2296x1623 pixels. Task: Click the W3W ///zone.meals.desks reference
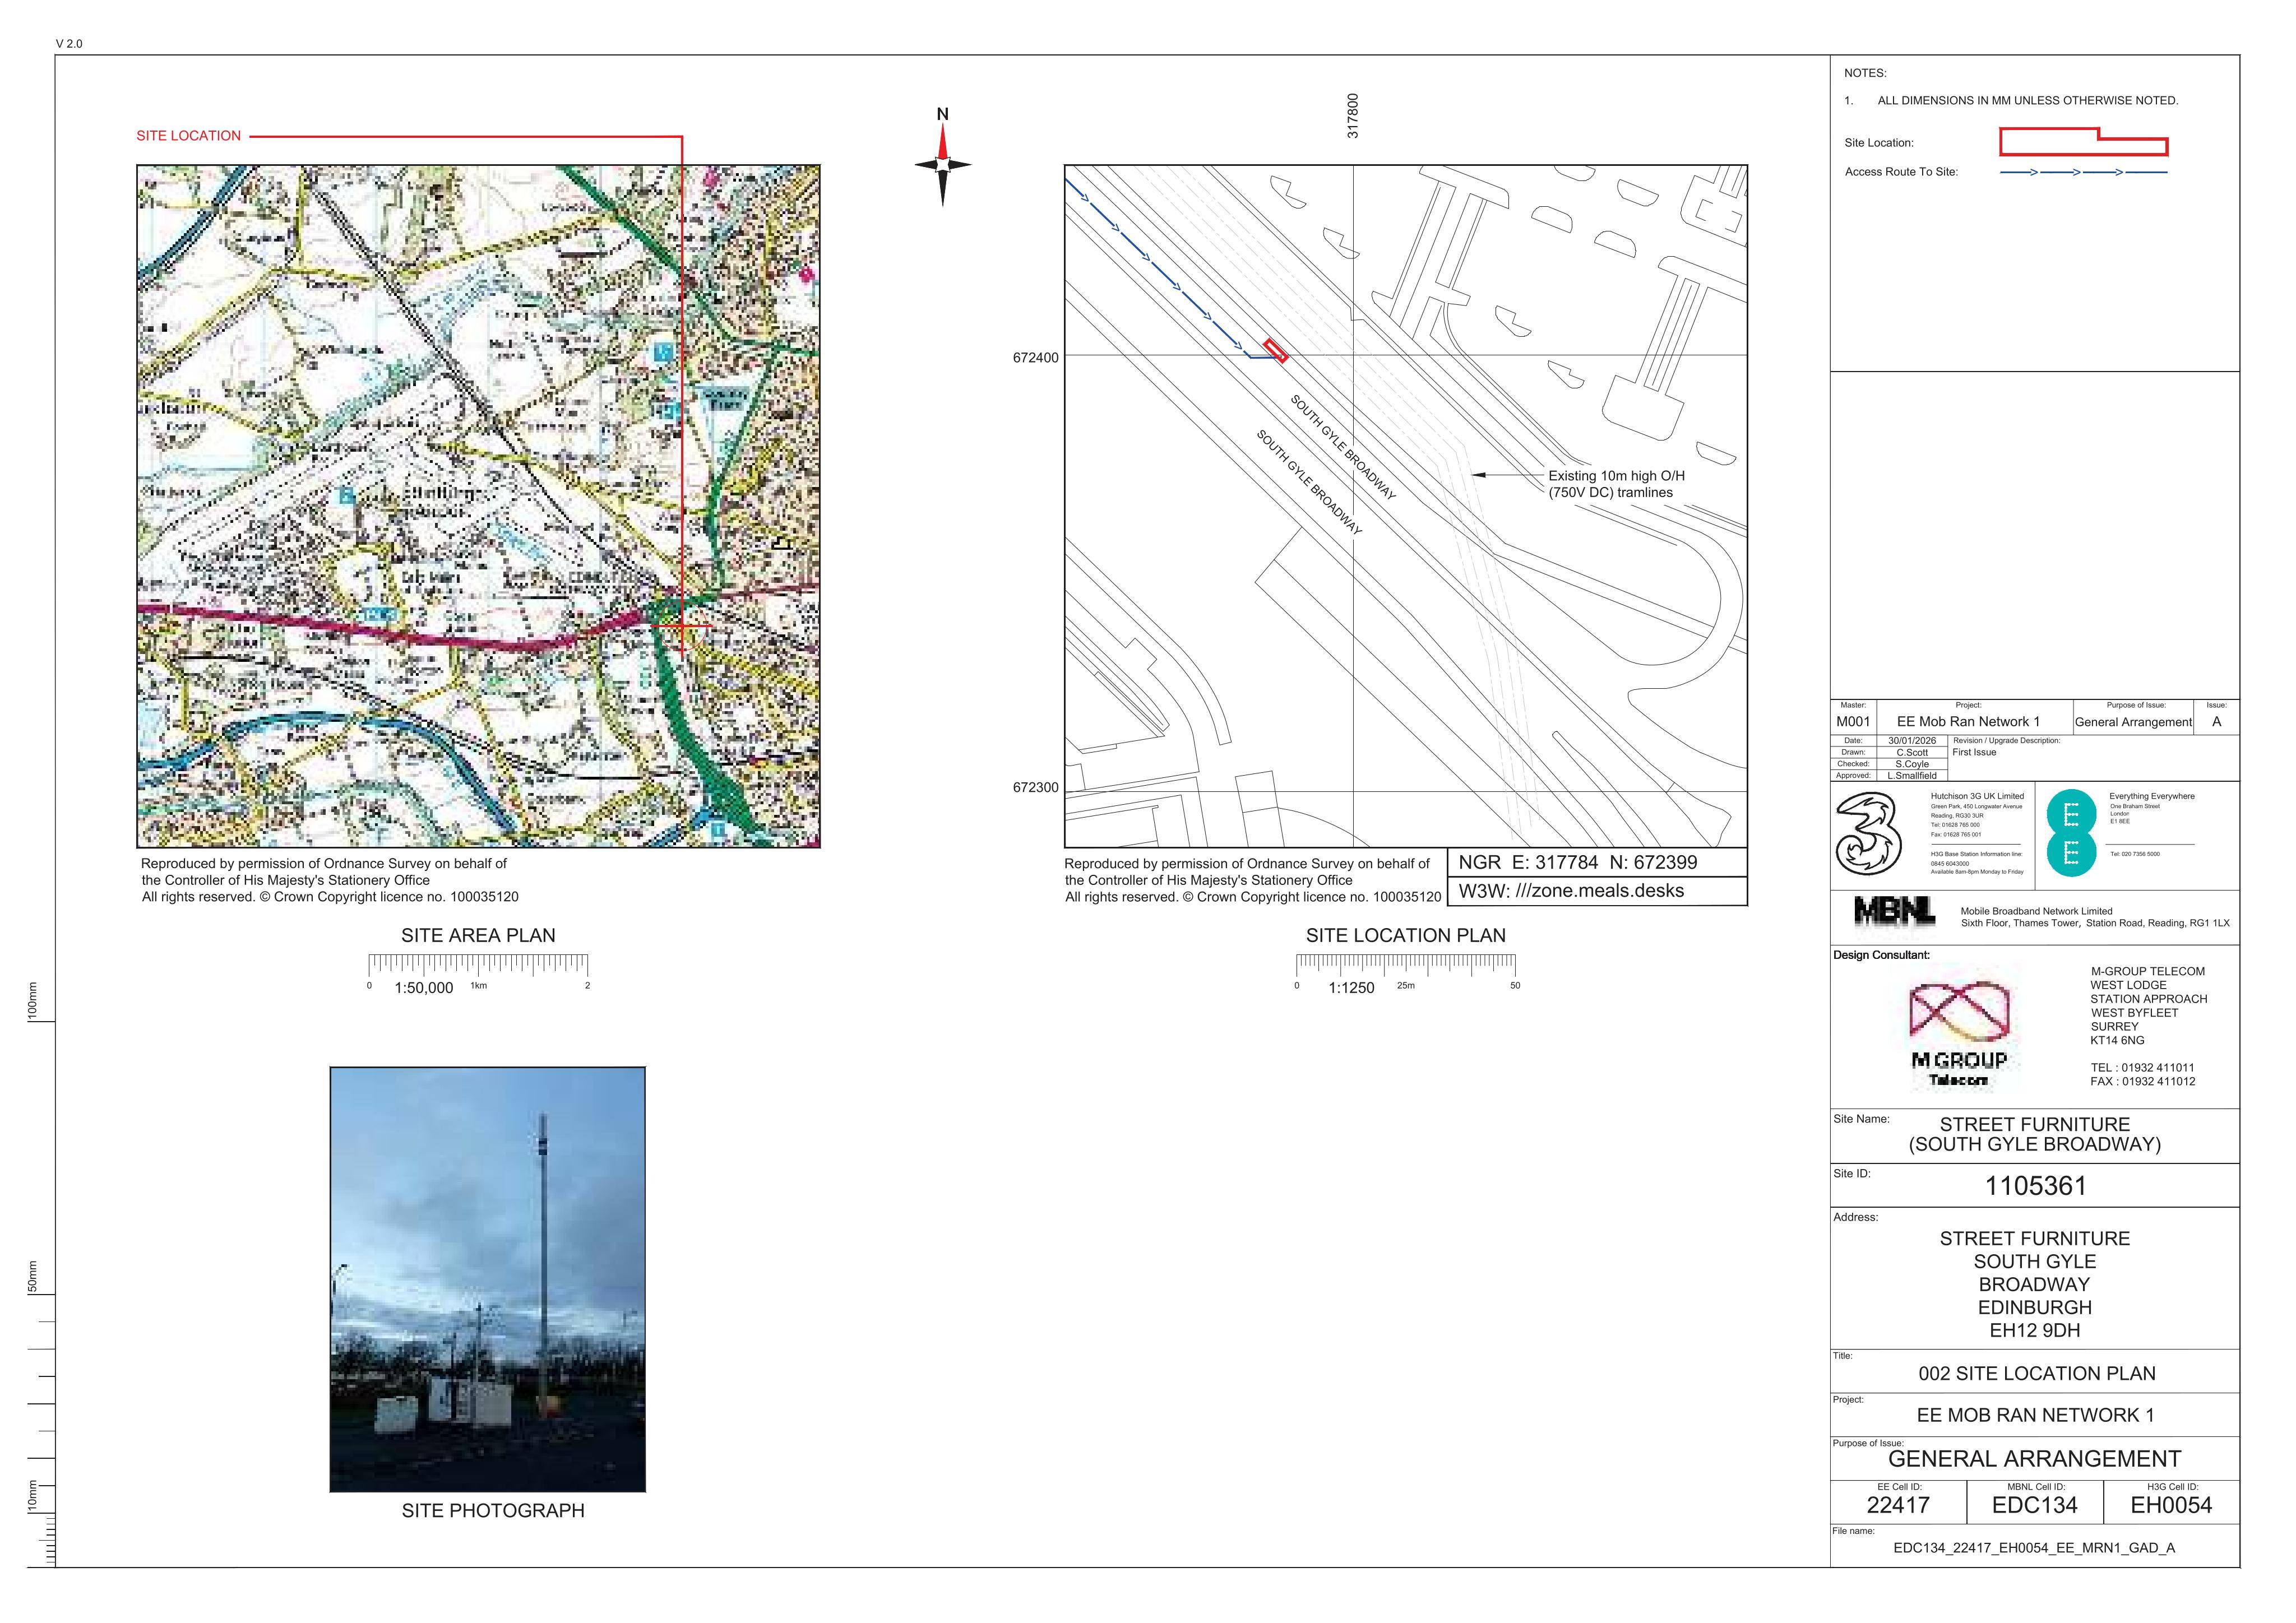coord(1597,891)
